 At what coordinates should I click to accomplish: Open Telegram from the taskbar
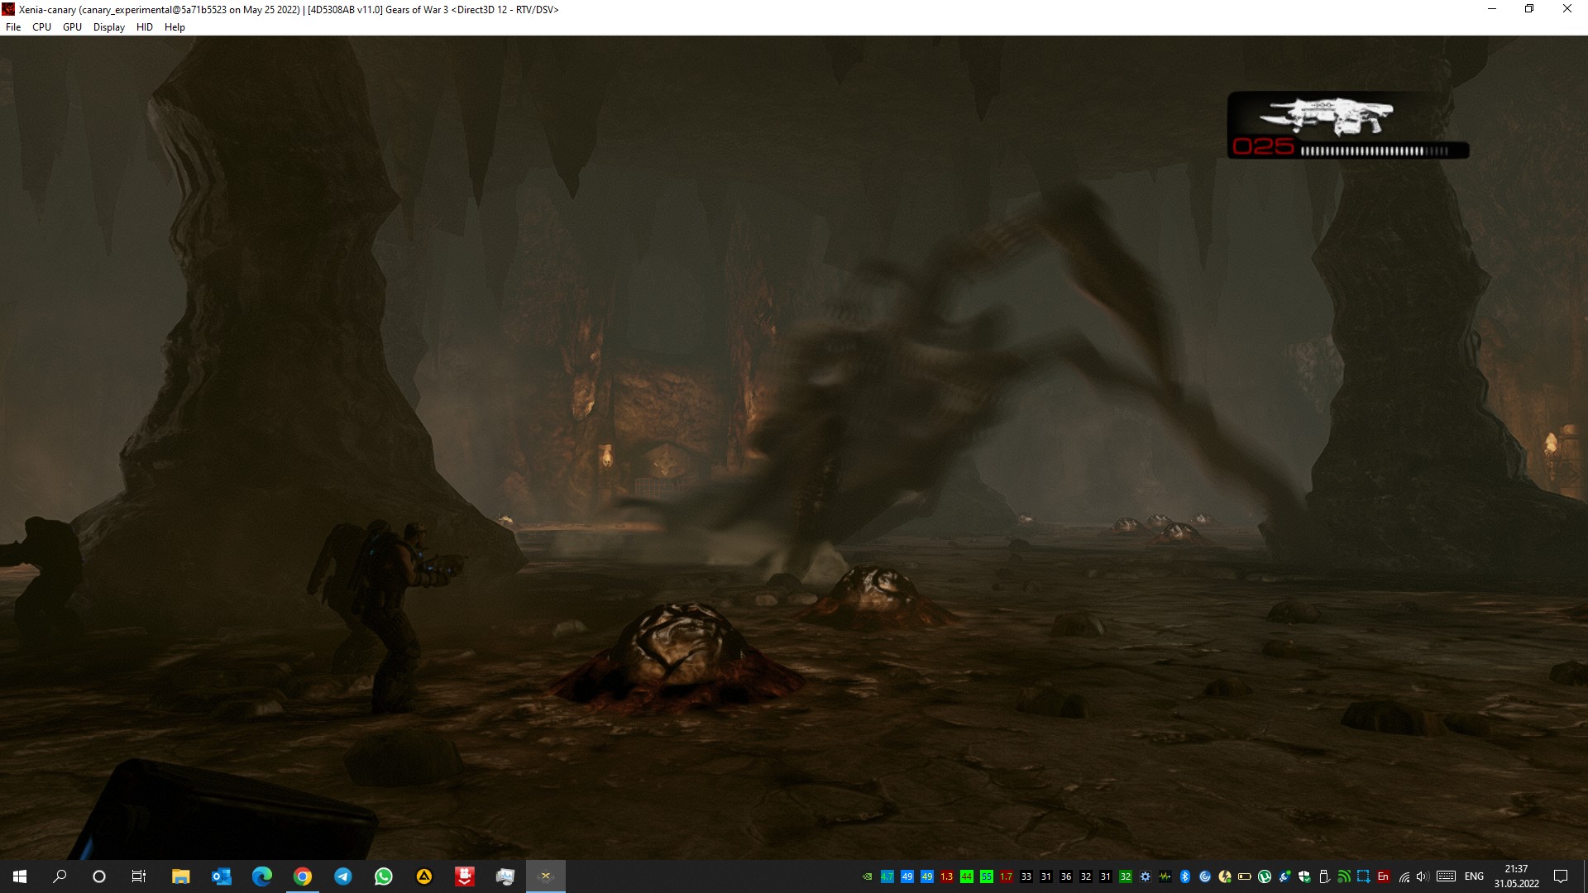click(x=342, y=876)
